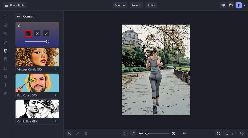This screenshot has height=138, width=248.
Task: Select the Pop Comic GFX thumbnail
Action: pos(37,86)
